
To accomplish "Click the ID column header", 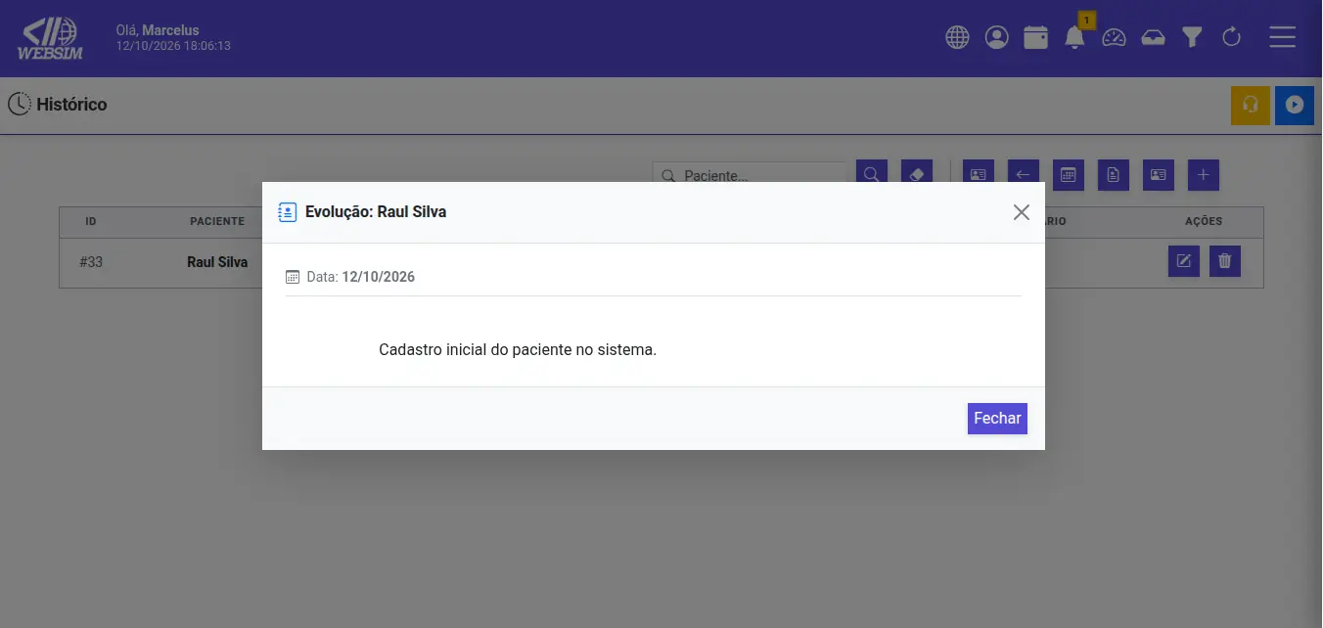I will click(x=91, y=221).
